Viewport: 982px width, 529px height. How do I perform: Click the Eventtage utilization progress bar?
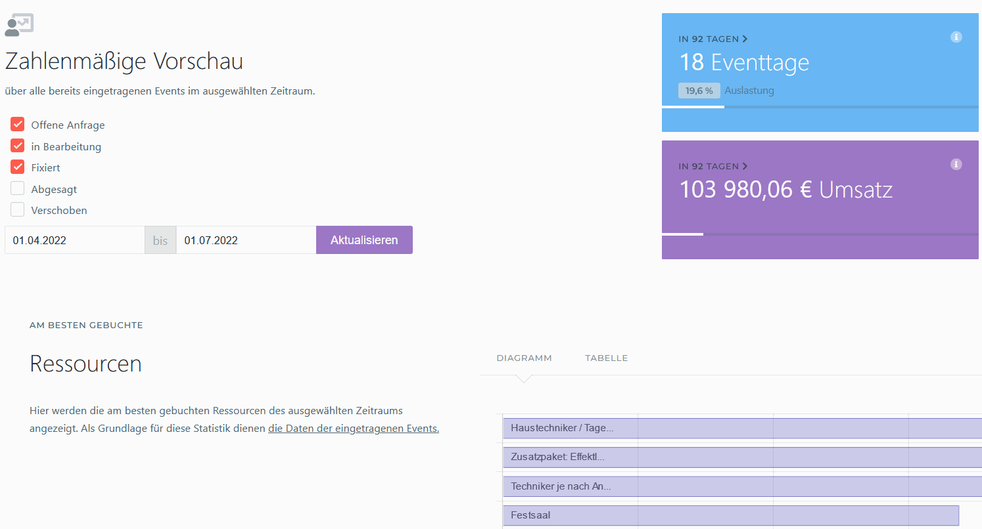click(820, 106)
